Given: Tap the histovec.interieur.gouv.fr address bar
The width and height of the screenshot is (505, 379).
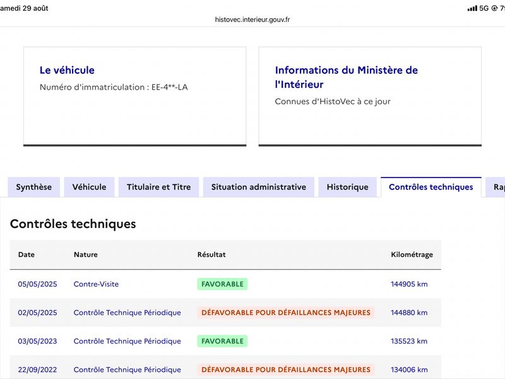Looking at the screenshot, I should pos(252,20).
